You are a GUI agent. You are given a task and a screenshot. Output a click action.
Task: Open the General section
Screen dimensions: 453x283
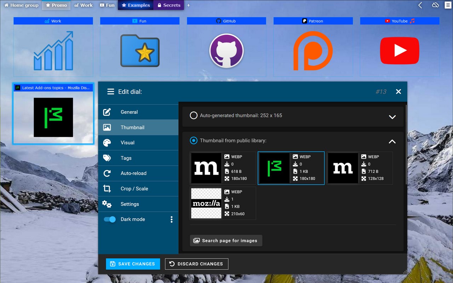(x=138, y=112)
